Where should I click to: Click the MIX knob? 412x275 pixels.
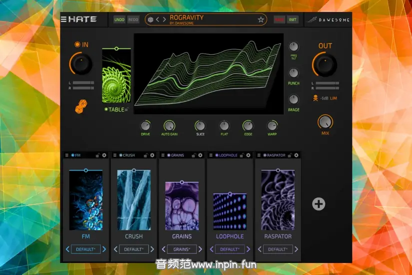(x=325, y=121)
